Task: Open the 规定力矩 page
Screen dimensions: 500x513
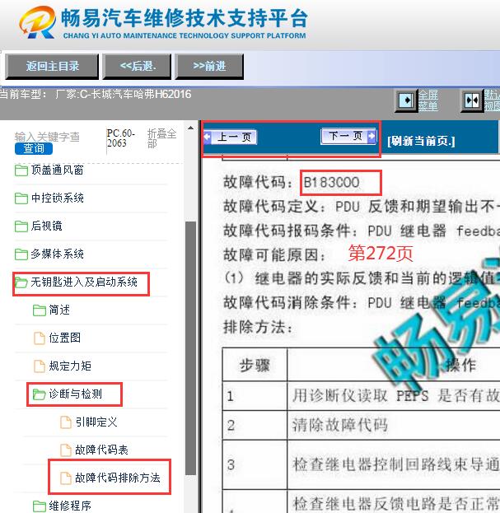Action: coord(70,366)
